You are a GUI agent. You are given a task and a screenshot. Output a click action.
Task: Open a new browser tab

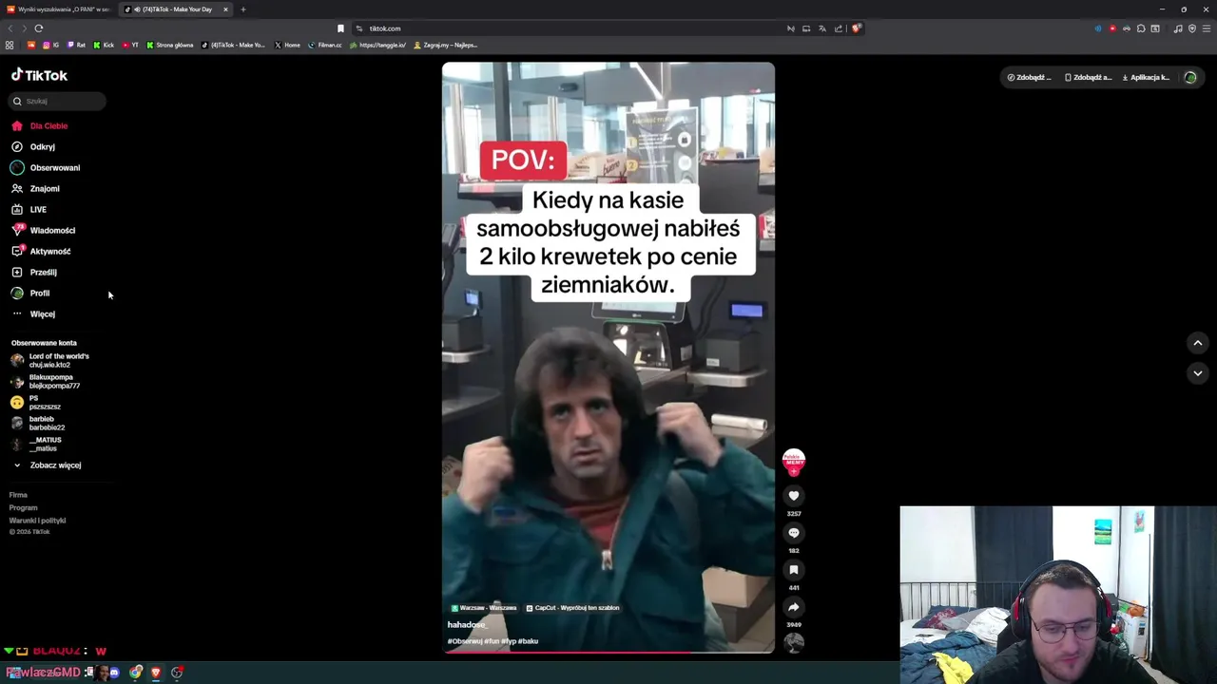tap(242, 9)
